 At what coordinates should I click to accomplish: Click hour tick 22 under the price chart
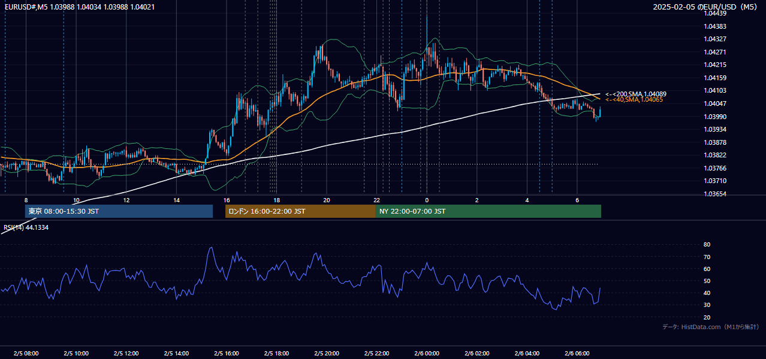click(x=376, y=200)
